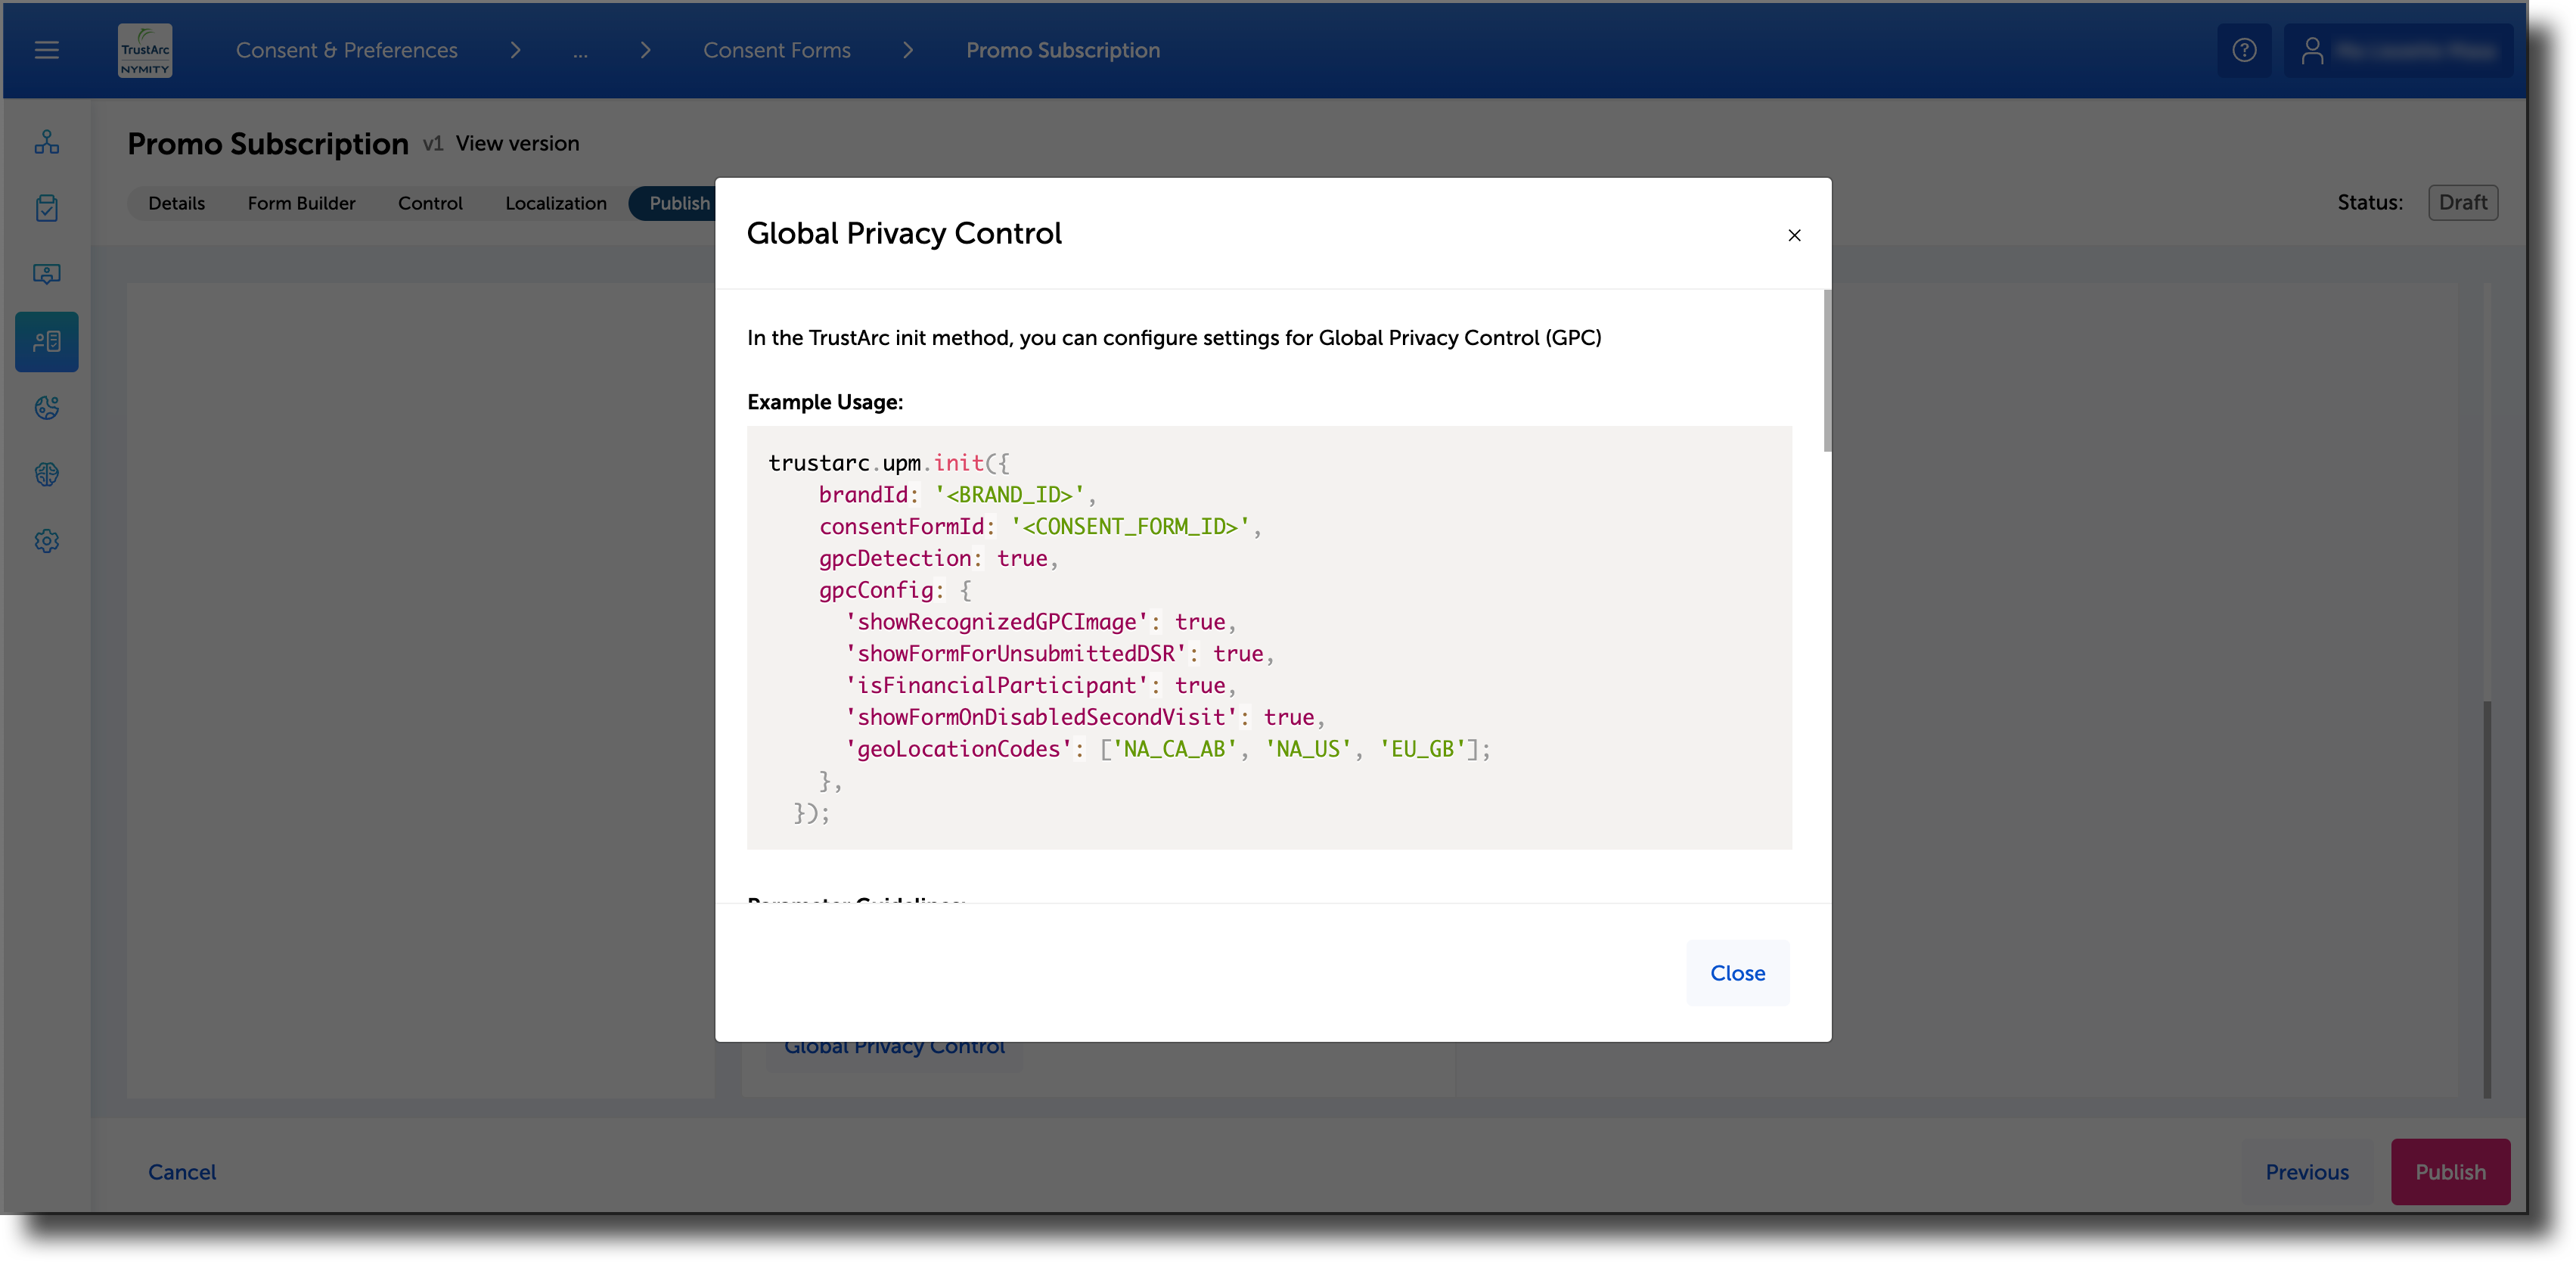Switch to the Localization tab
Screen dimensions: 2576x1262
tap(555, 203)
